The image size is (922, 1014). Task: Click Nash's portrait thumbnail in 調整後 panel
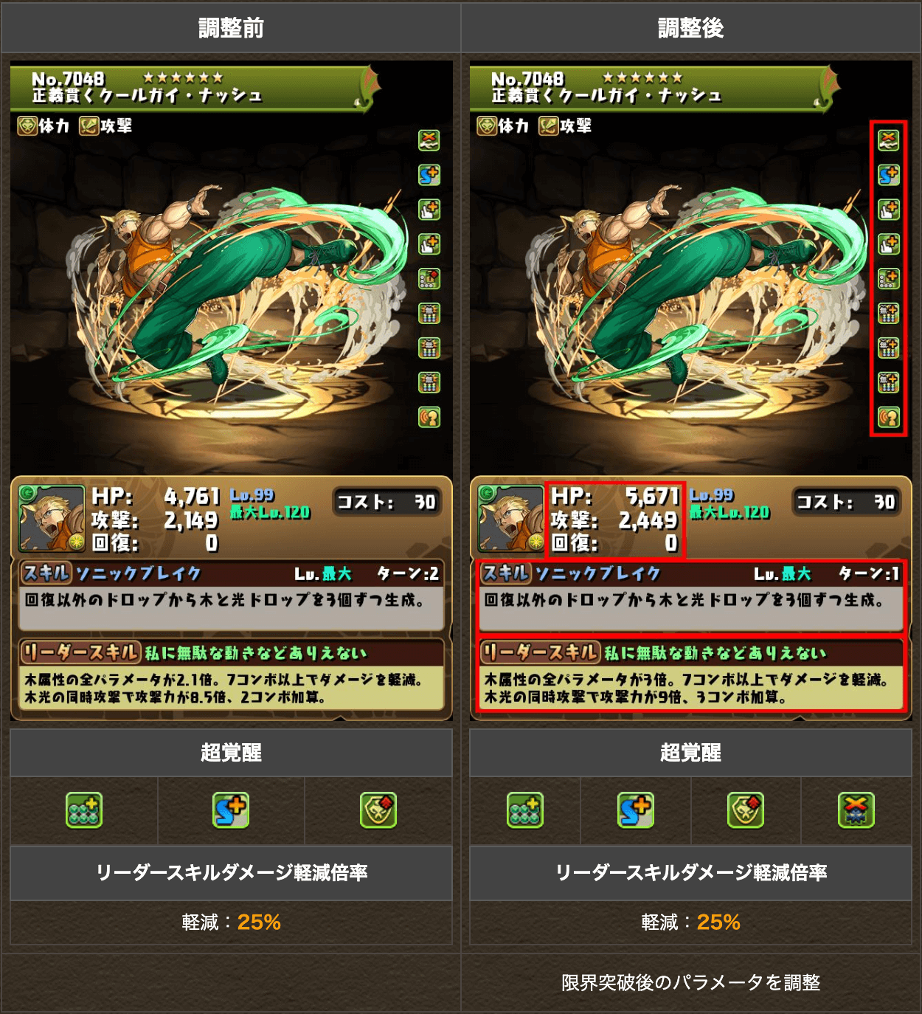pyautogui.click(x=510, y=519)
